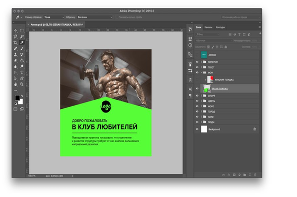This screenshot has height=197, width=297.
Task: Open the workspace switcher dropdown
Action: tap(241, 17)
